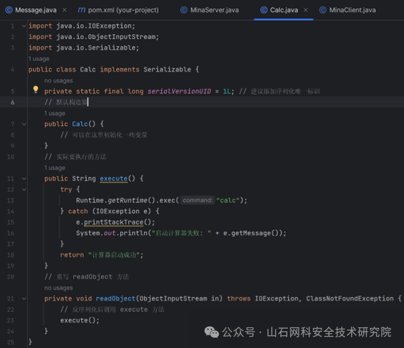Click the MinaClient.java class icon
This screenshot has height=348, width=404.
click(323, 10)
